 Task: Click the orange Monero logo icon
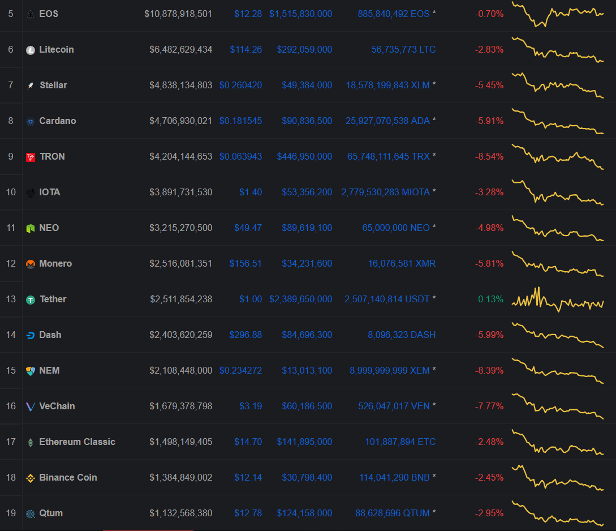[x=30, y=264]
